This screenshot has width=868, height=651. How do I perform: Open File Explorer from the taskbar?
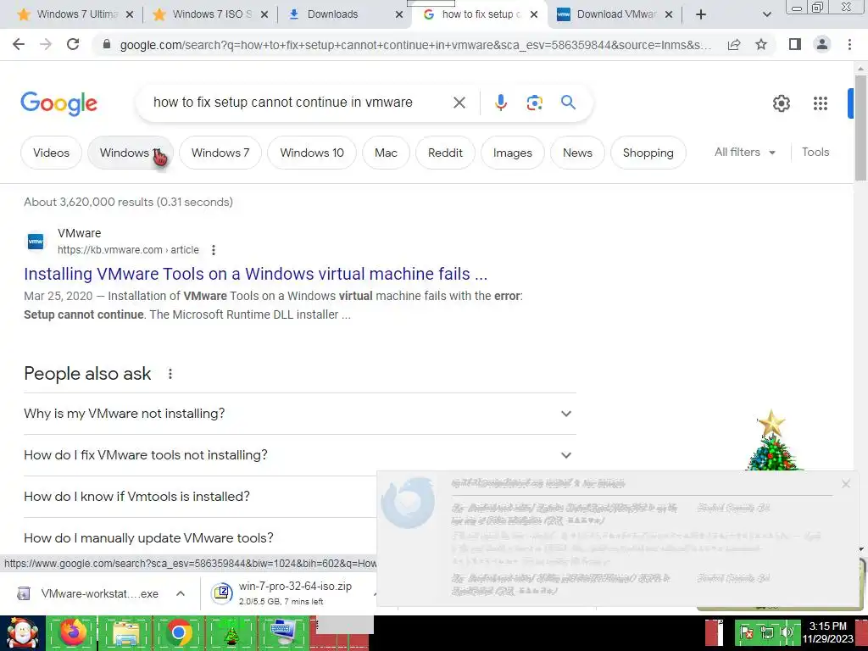click(x=125, y=632)
